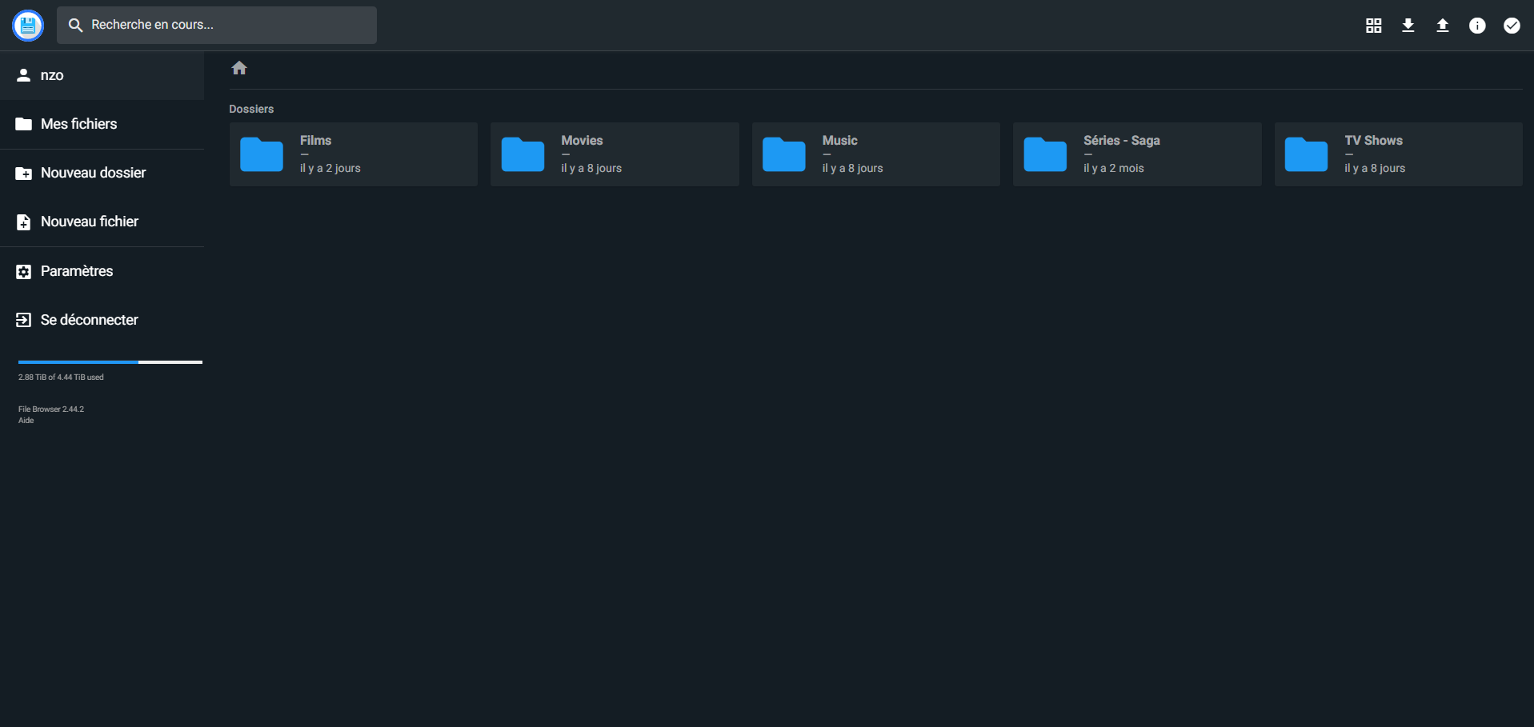Open the Aide help link
Viewport: 1534px width, 727px height.
(x=26, y=421)
